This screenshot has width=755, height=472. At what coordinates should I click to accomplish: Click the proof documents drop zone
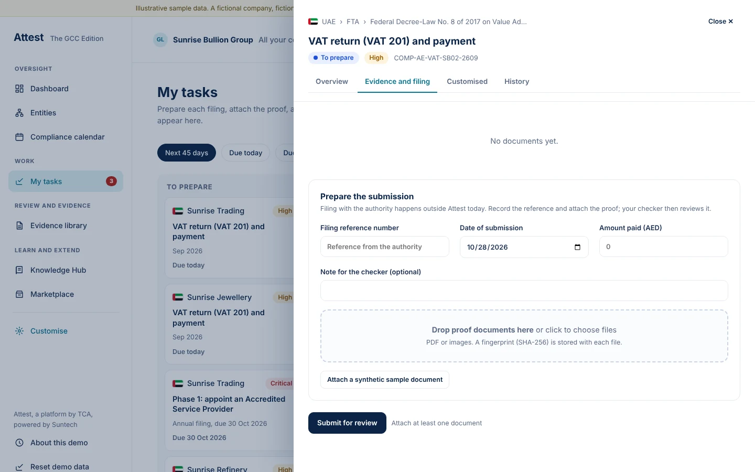524,336
